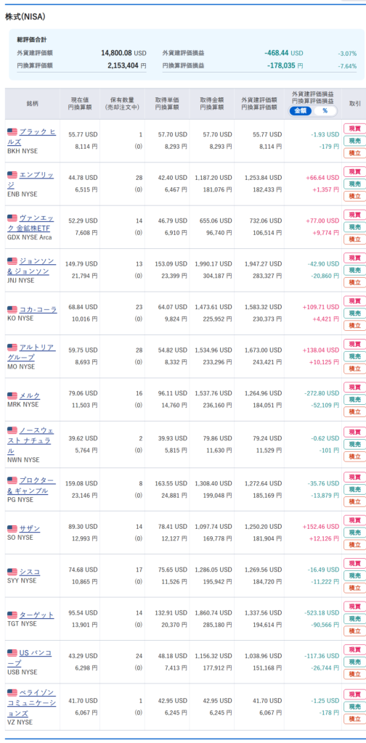This screenshot has width=366, height=743.
Task: Click the US flag icon beside サザン
Action: [x=12, y=528]
